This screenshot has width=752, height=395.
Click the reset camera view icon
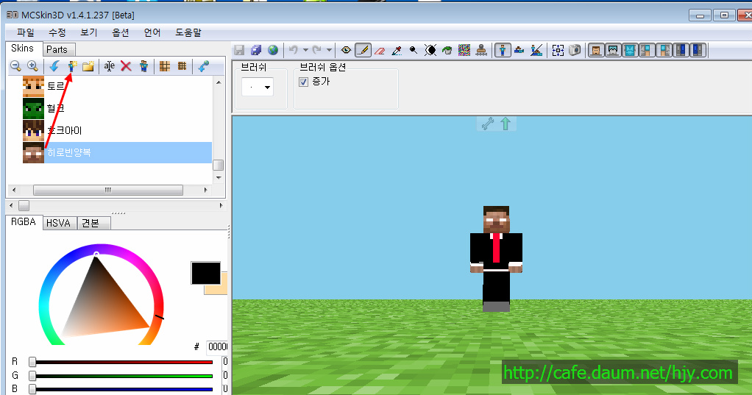[558, 50]
